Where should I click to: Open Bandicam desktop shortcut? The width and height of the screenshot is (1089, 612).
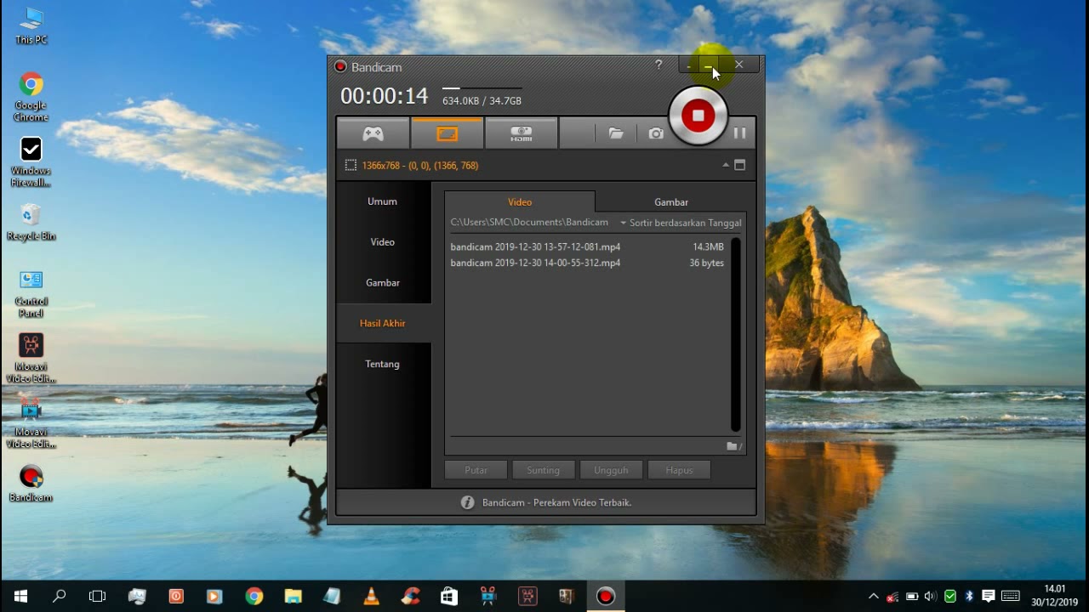point(31,484)
